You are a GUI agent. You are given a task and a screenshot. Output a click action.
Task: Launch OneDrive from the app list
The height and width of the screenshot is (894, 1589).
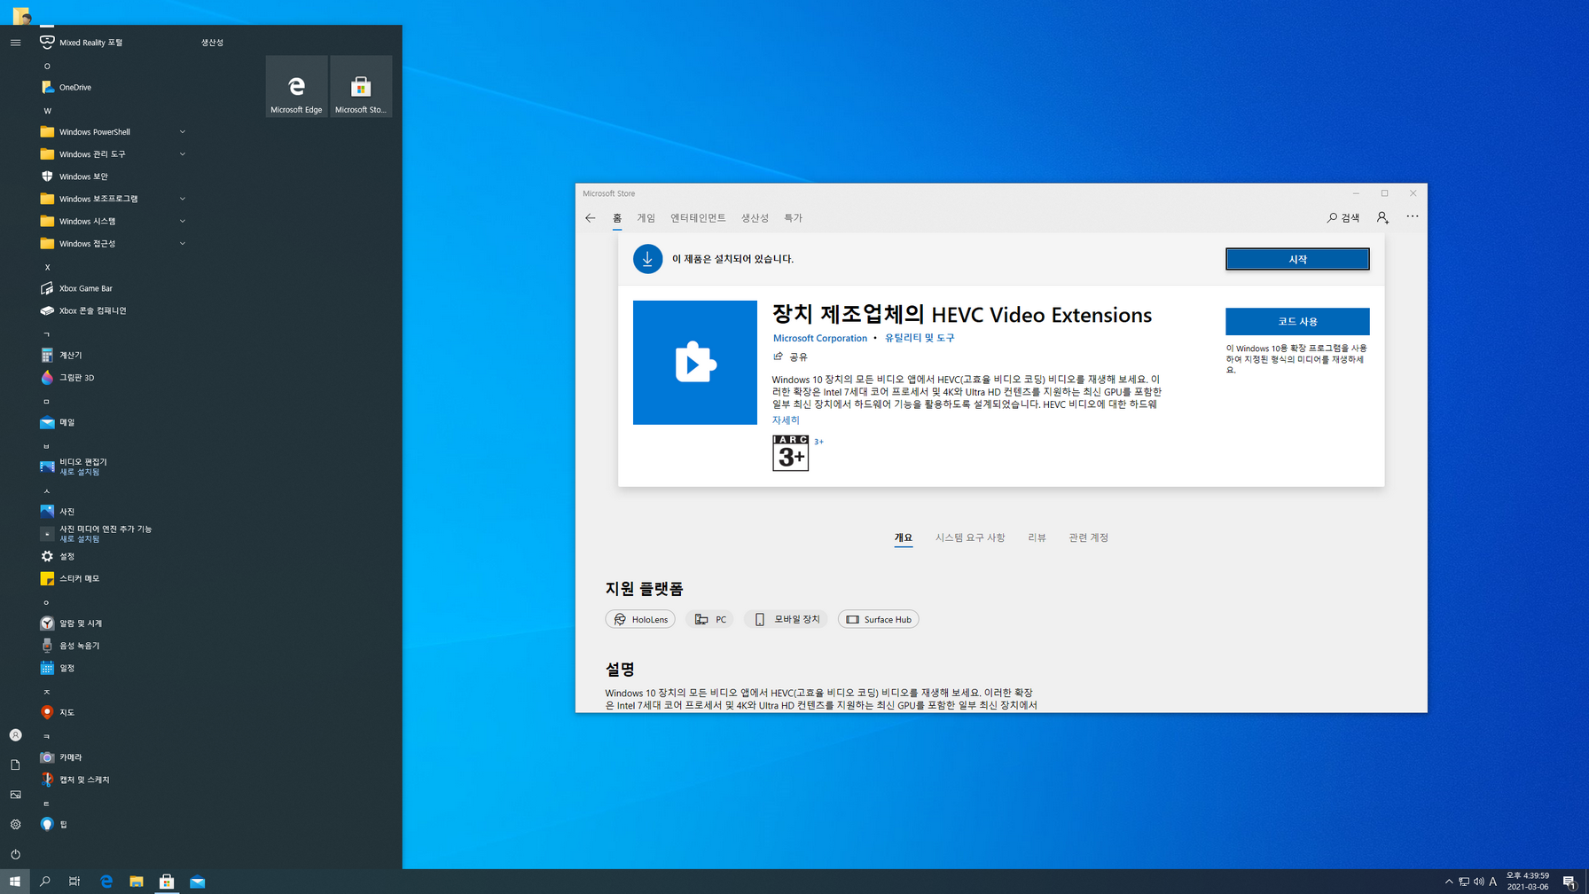(113, 87)
